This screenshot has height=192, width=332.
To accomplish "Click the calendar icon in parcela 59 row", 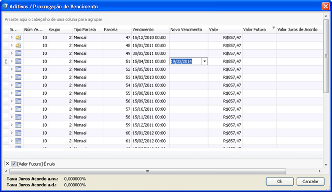I will pos(18,125).
